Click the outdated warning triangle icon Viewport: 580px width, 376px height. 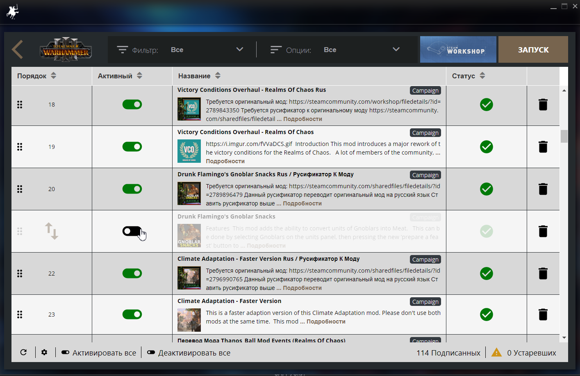496,352
